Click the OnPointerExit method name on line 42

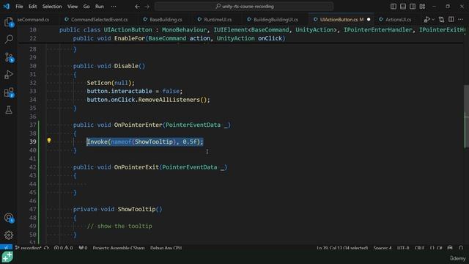tap(136, 167)
